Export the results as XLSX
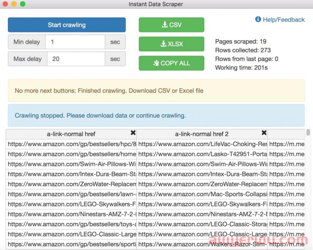 point(172,44)
